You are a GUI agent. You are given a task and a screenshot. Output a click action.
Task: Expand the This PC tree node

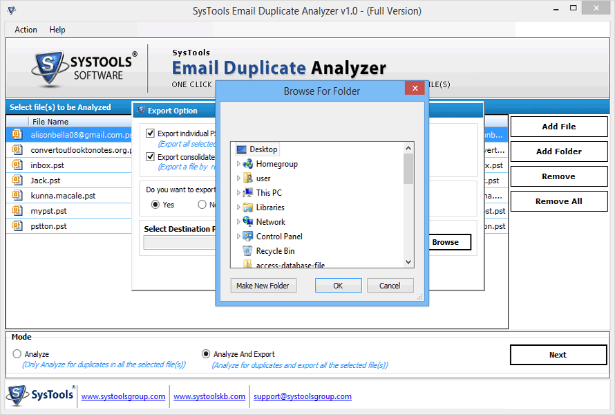[x=238, y=193]
